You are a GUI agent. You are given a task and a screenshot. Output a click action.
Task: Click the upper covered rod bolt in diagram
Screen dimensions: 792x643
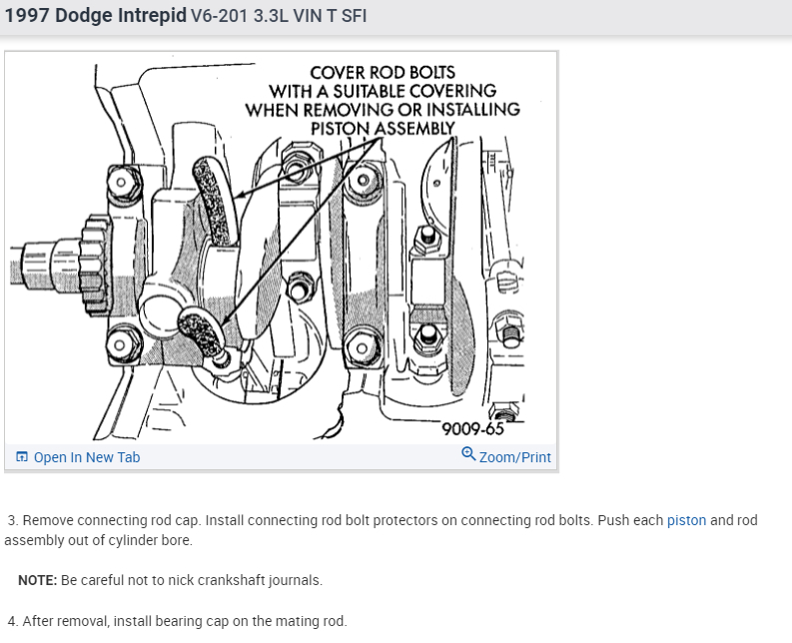(215, 201)
